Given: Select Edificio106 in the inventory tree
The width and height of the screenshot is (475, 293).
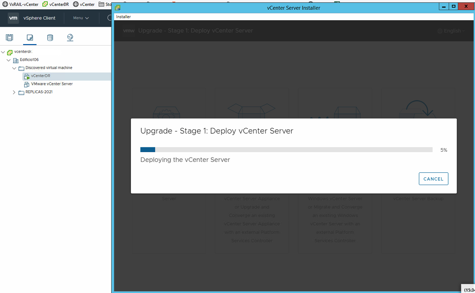Looking at the screenshot, I should point(29,60).
